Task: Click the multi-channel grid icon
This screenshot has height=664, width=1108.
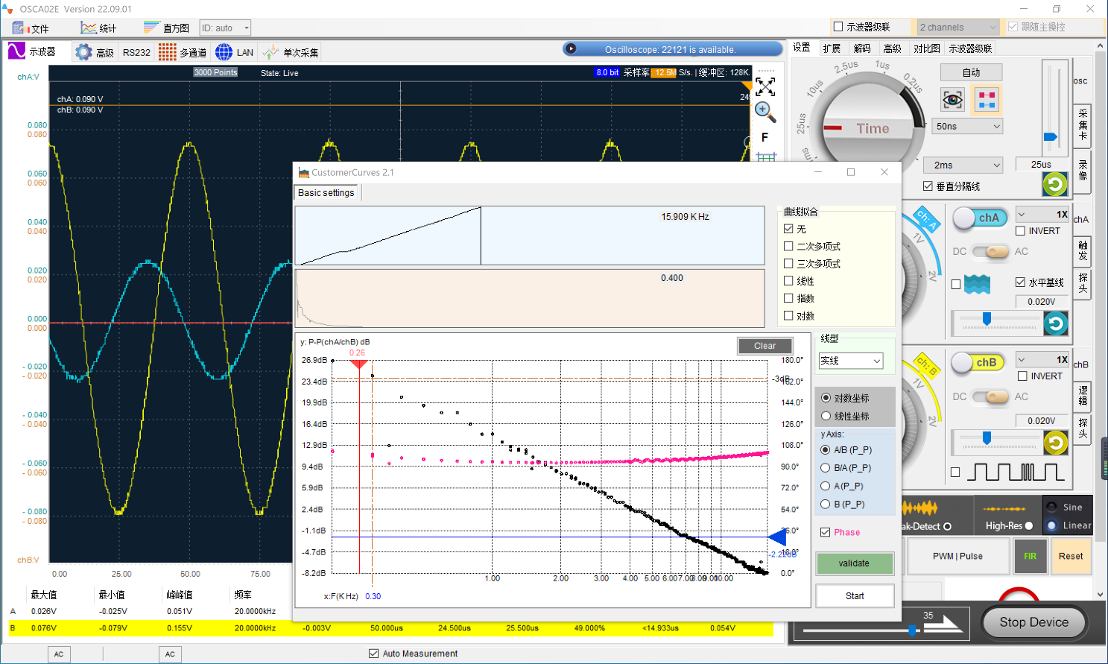Action: pos(168,52)
